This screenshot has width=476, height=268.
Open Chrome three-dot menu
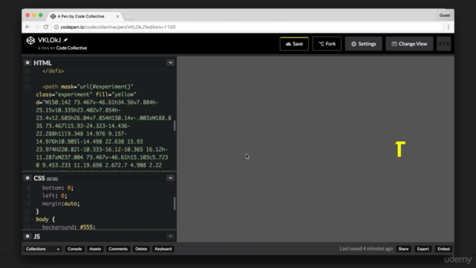click(448, 27)
